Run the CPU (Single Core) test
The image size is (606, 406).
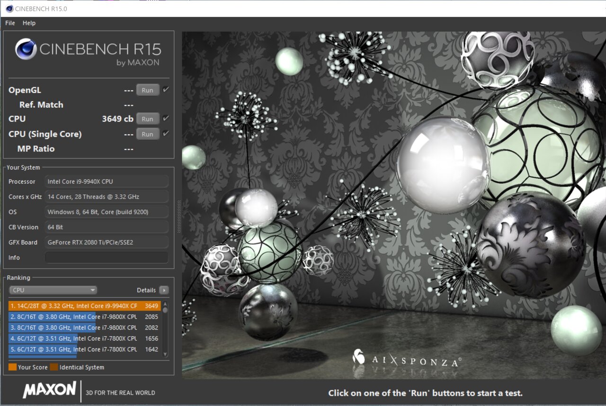pos(148,134)
